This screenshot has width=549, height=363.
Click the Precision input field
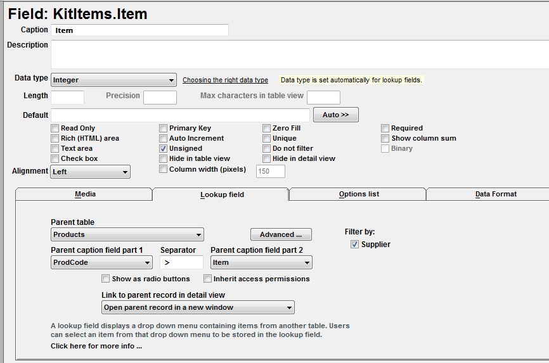pyautogui.click(x=160, y=98)
